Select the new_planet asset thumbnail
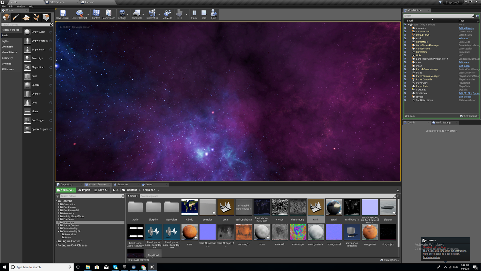The image size is (481, 271). [x=370, y=232]
